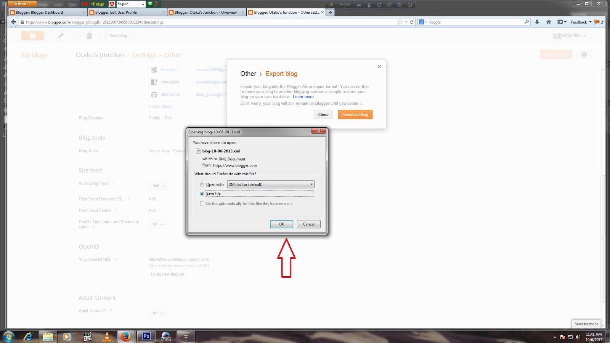Close the Opening blog-10-06-2013.xml dialog with the X
This screenshot has height=343, width=610.
pos(319,131)
